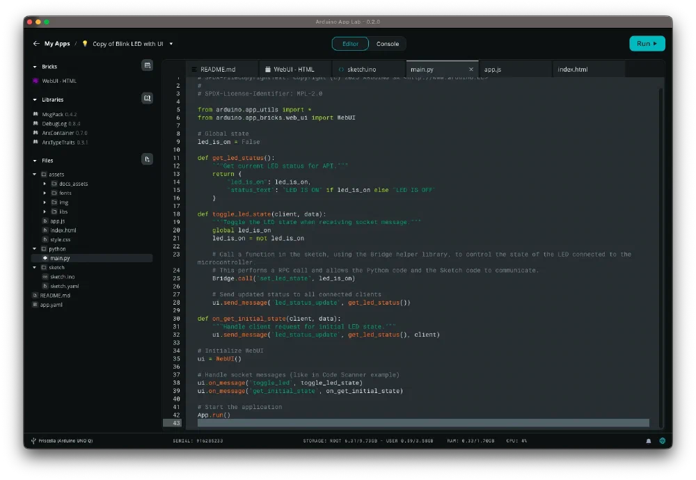
Task: Click the globe icon in status bar
Action: (662, 441)
